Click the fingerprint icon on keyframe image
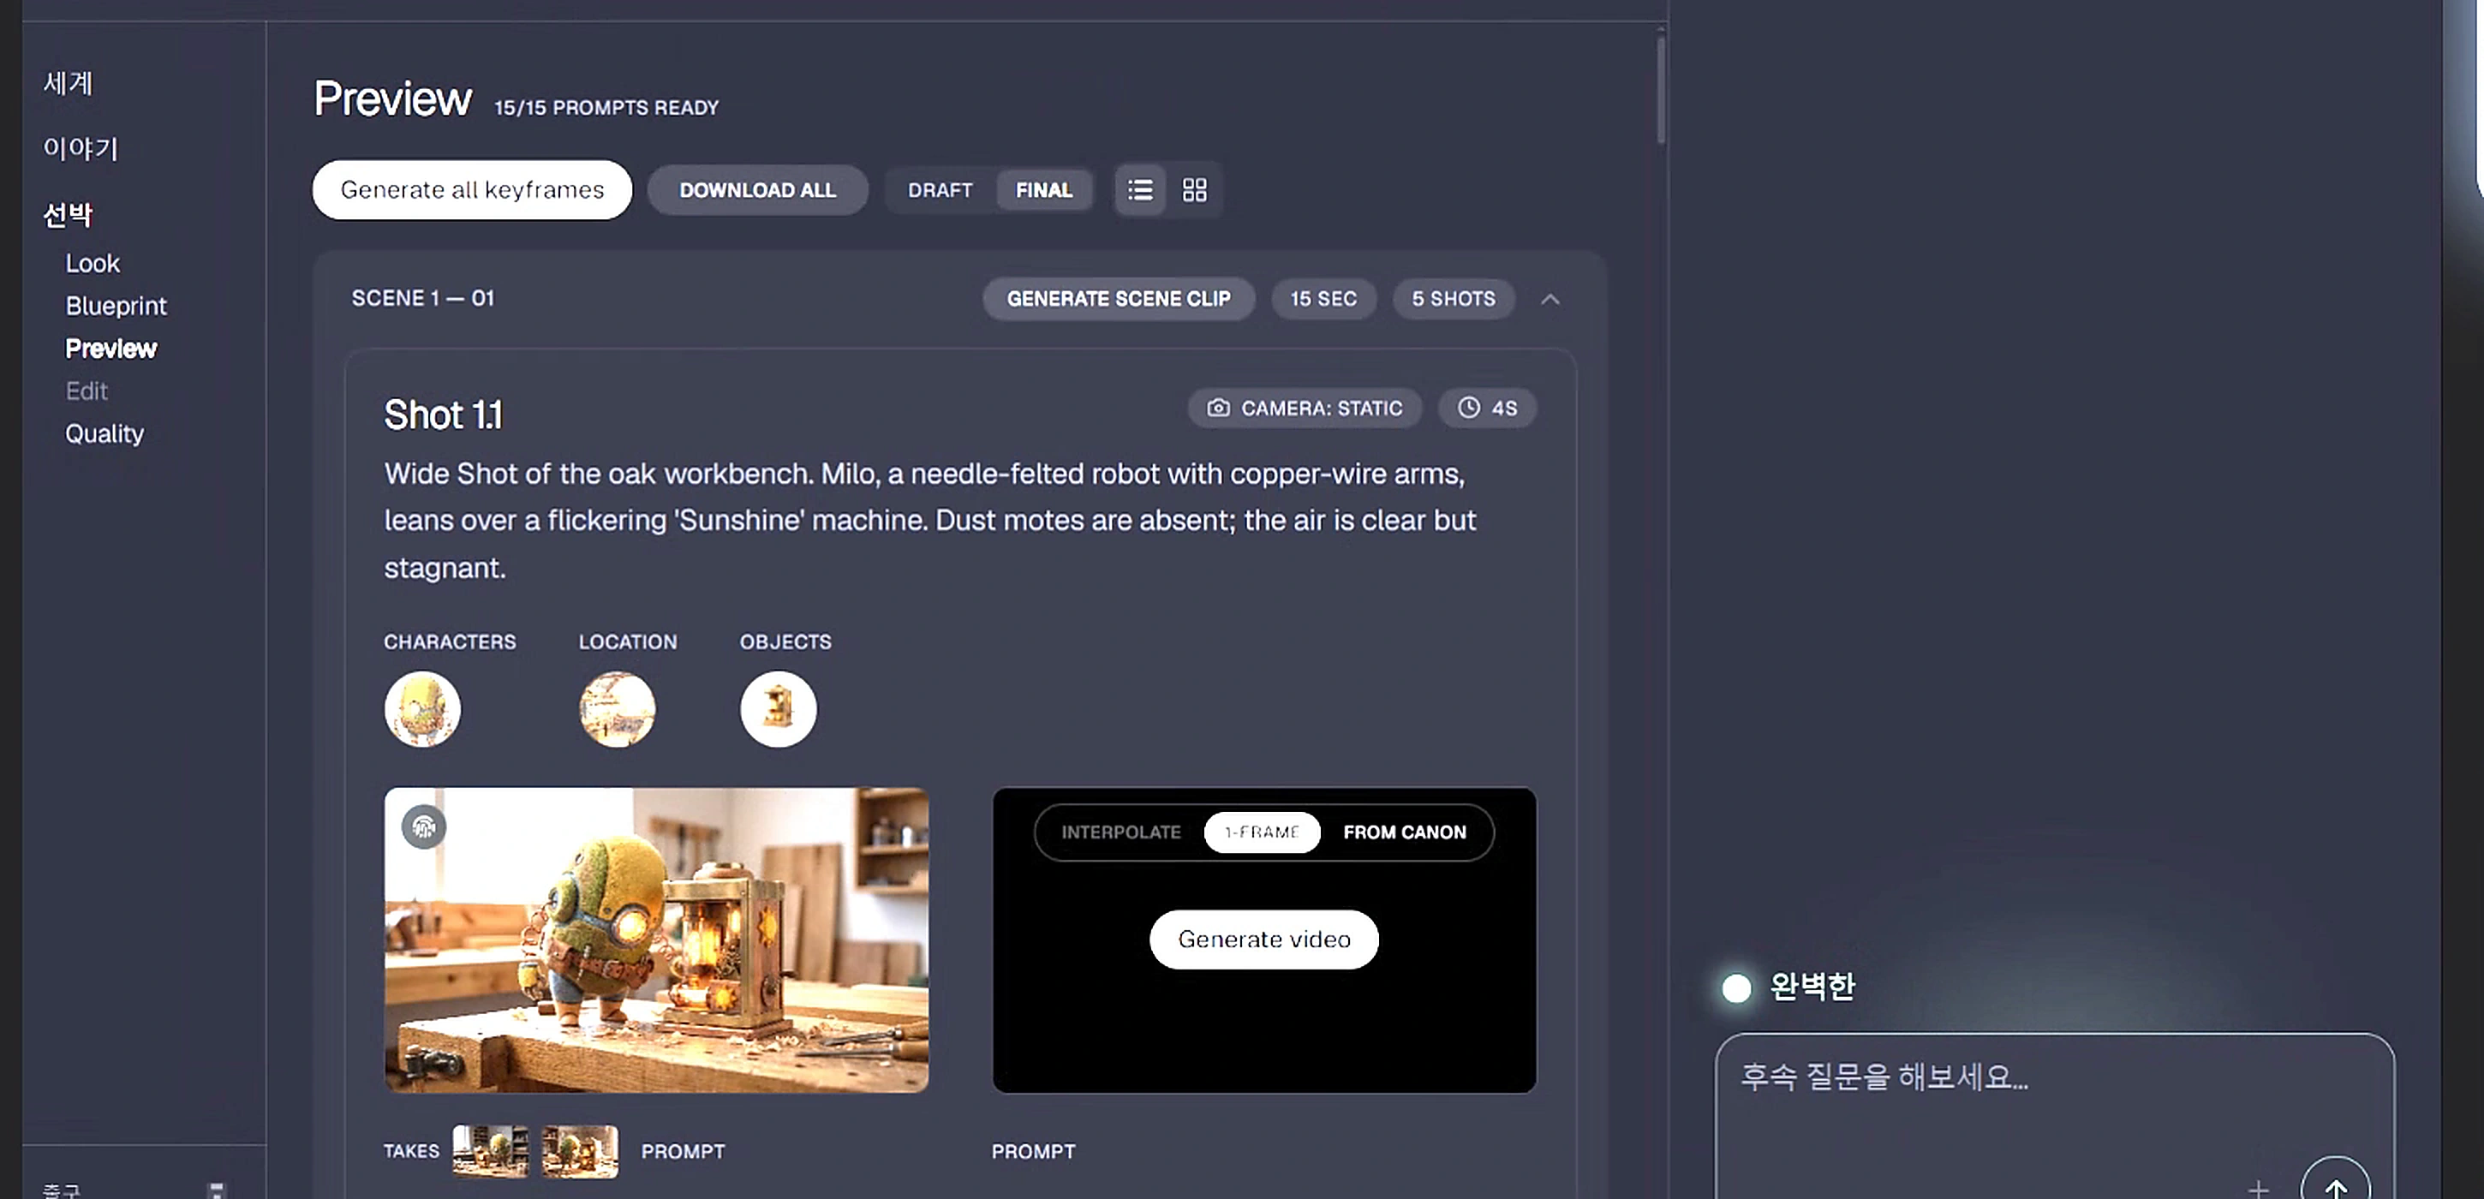Viewport: 2484px width, 1199px height. coord(423,826)
